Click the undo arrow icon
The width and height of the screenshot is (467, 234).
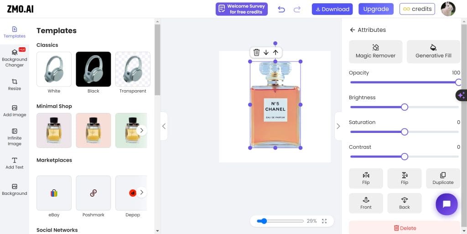click(x=281, y=9)
